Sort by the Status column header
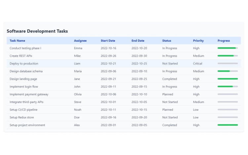The image size is (248, 155). 167,41
